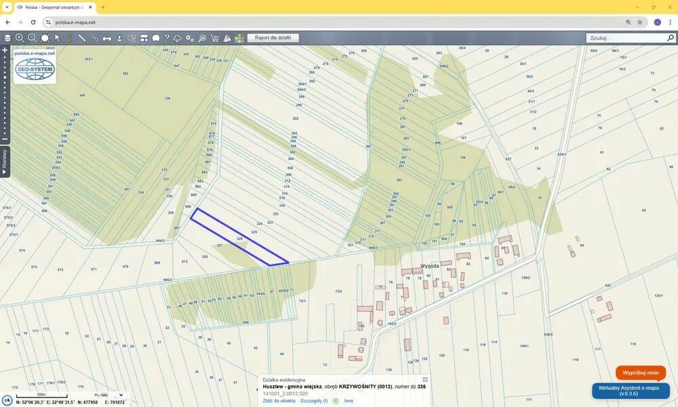Click the print map icon
Image resolution: width=678 pixels, height=407 pixels.
(107, 38)
